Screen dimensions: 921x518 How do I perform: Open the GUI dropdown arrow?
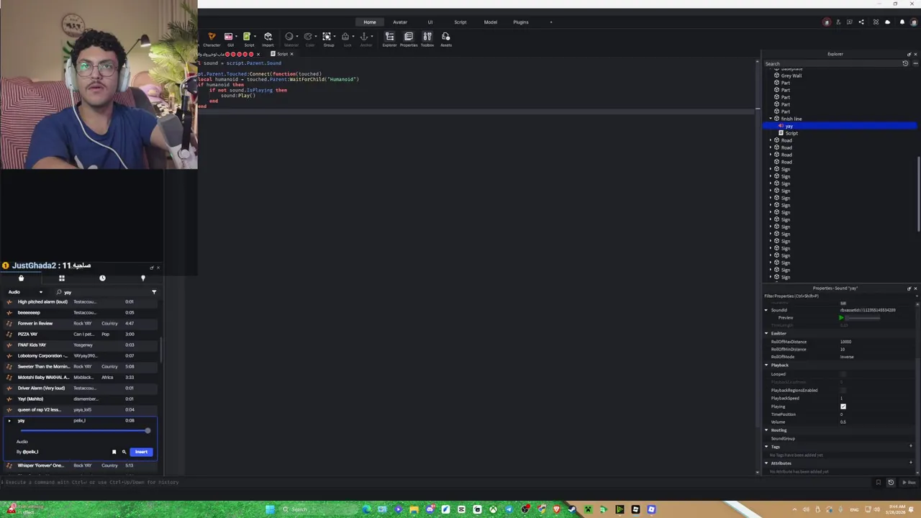coord(237,37)
